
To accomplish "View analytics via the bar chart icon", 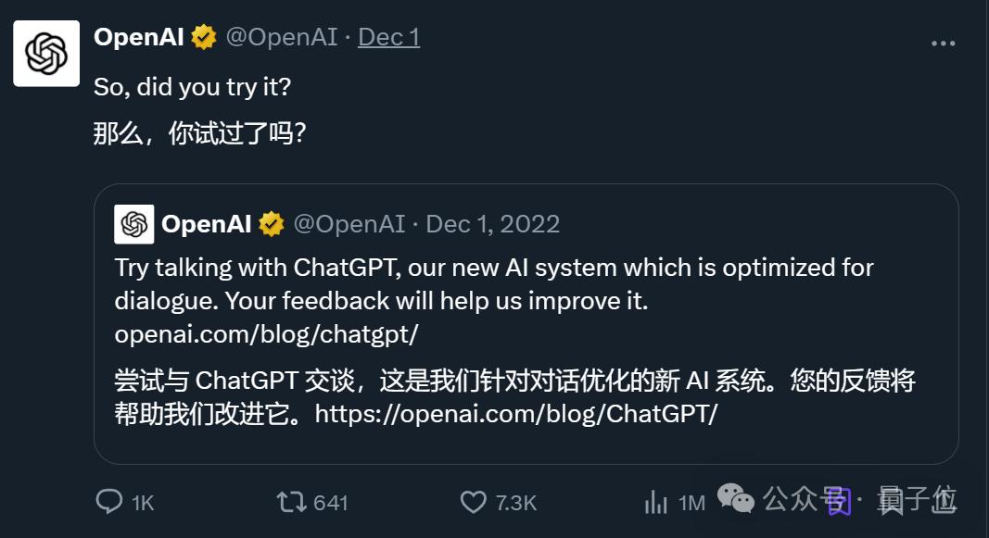I will [655, 501].
